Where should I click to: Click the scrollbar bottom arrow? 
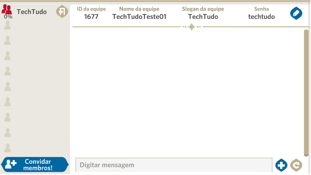pos(306,155)
